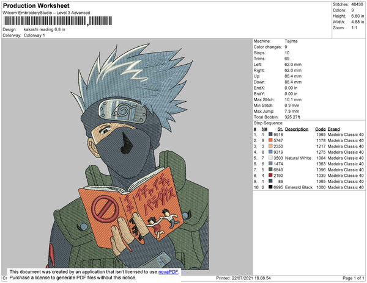The image size is (367, 283).
Task: Pick the Emerald Black color swatch
Action: [270, 187]
